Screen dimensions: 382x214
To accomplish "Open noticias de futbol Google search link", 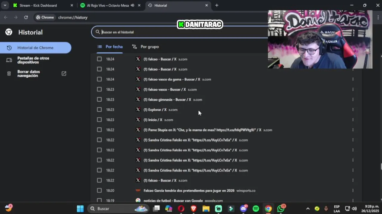I will [173, 201].
